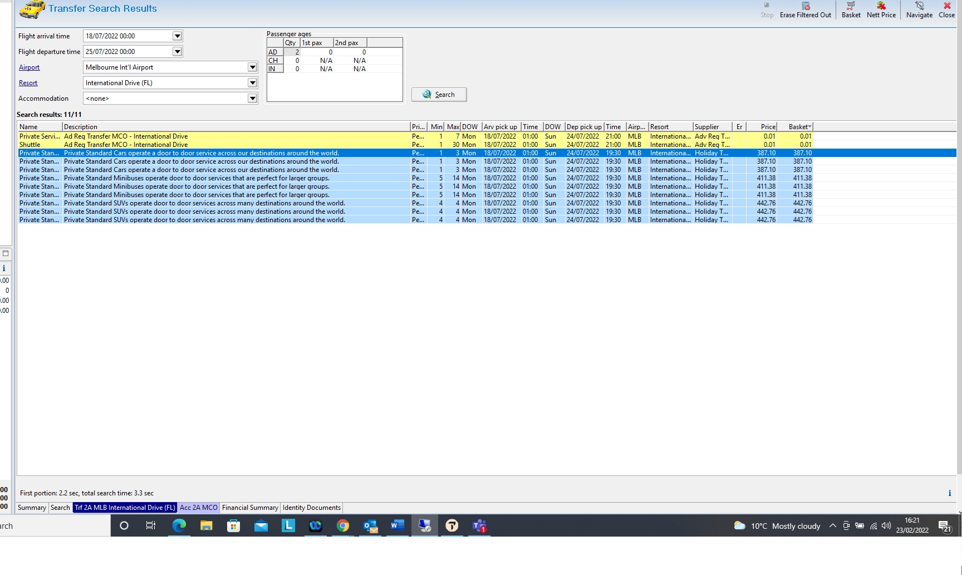This screenshot has height=575, width=962.
Task: Open the volume control in system tray
Action: [x=886, y=526]
